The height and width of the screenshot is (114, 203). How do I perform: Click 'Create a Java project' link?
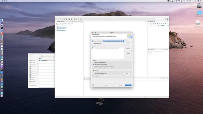coord(63,27)
